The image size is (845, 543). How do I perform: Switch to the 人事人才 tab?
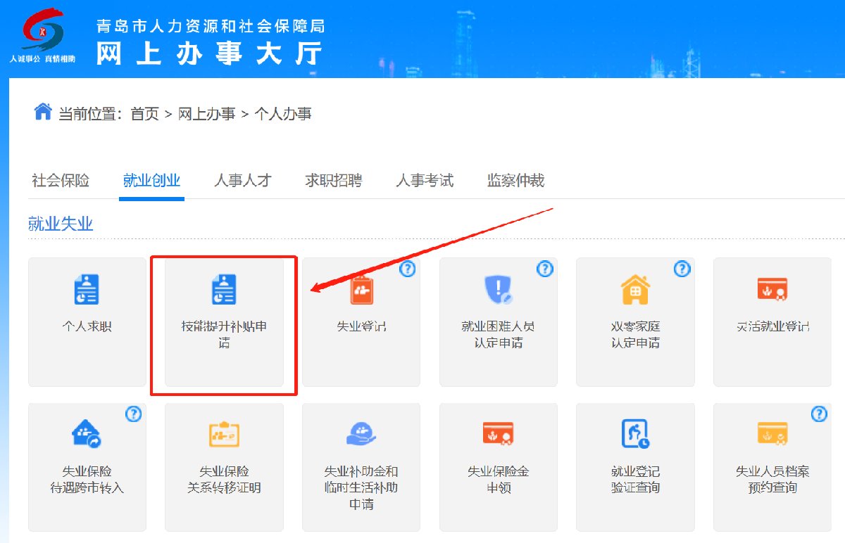243,181
